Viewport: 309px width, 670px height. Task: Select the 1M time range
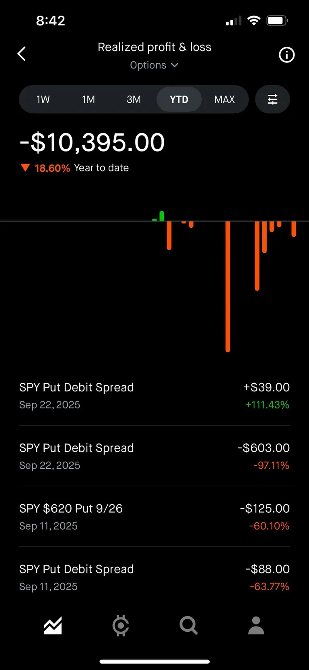[89, 99]
